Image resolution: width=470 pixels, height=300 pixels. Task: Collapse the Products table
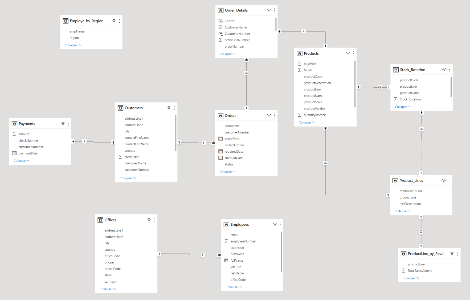(307, 122)
